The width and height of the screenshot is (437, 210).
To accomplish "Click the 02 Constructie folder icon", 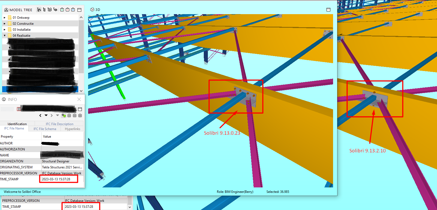I will click(10, 24).
